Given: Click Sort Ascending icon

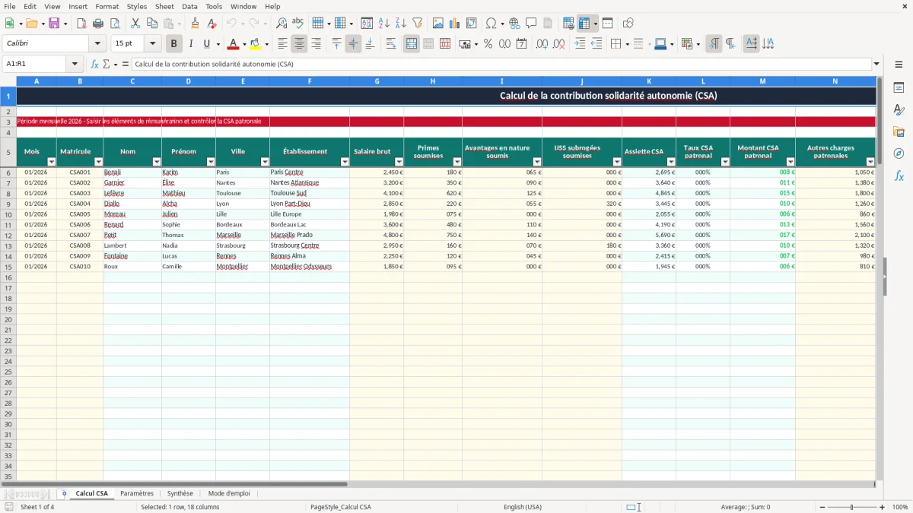Looking at the screenshot, I should (x=384, y=24).
